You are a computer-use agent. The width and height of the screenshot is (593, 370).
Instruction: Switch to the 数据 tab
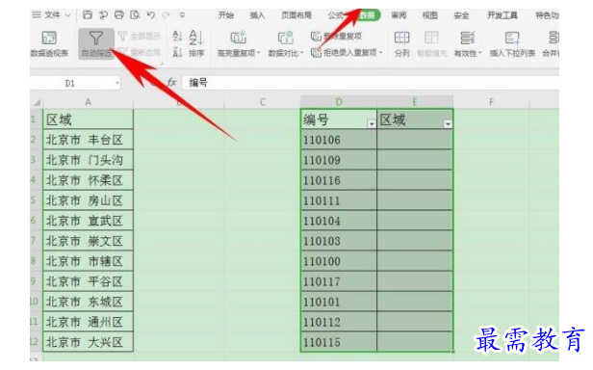click(x=368, y=15)
